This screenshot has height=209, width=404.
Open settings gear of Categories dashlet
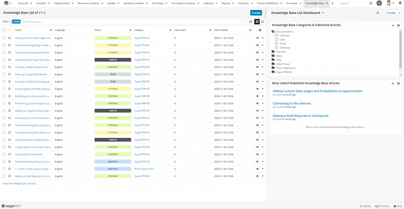(x=398, y=25)
